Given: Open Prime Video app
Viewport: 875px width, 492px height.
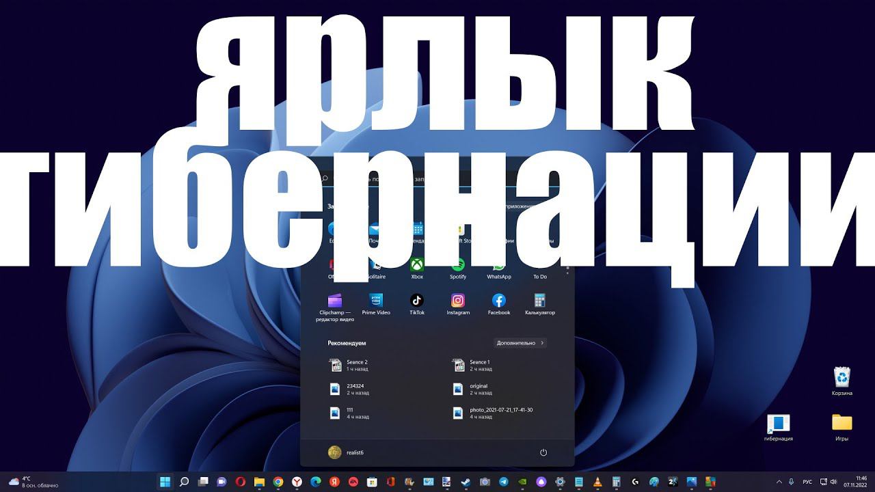Looking at the screenshot, I should pyautogui.click(x=376, y=304).
